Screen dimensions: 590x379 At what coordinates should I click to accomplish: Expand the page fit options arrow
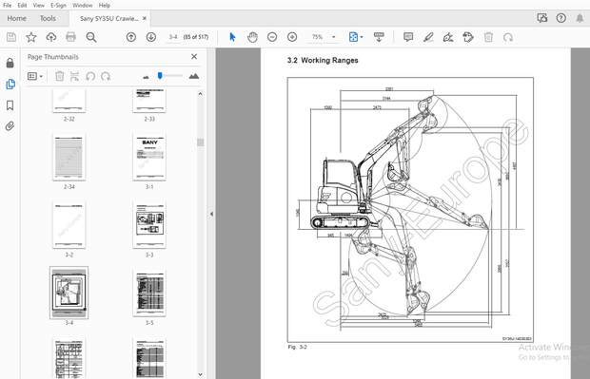[x=362, y=37]
